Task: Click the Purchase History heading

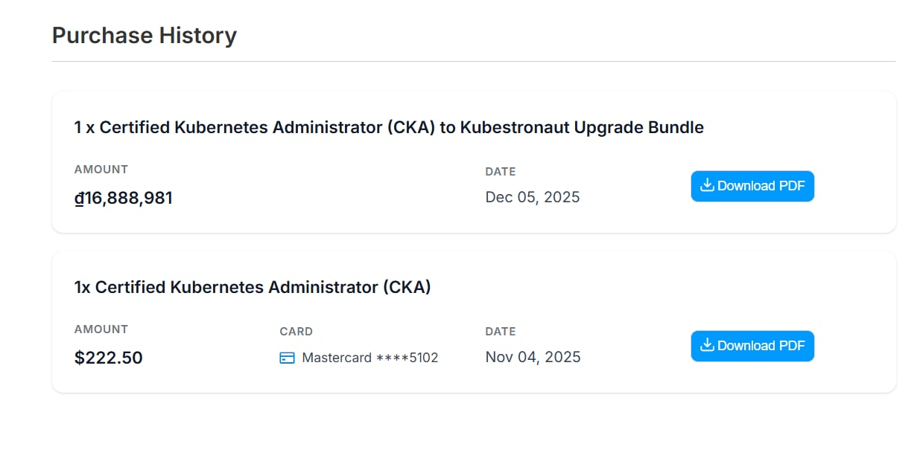Action: [x=145, y=35]
